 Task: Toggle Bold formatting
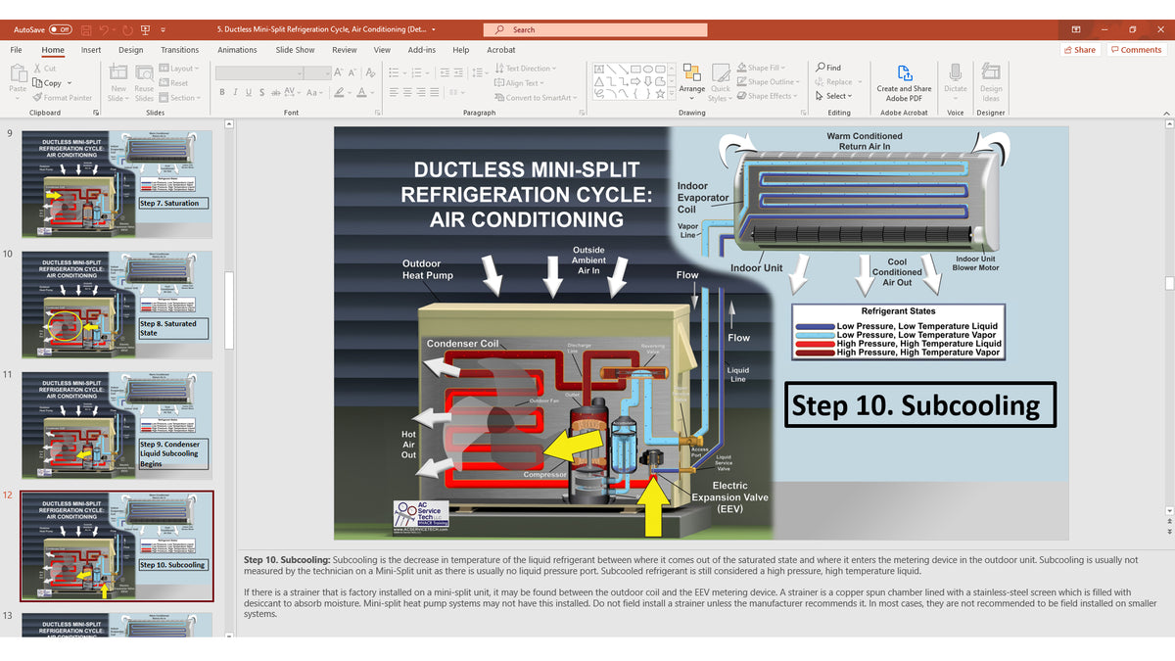pos(222,92)
